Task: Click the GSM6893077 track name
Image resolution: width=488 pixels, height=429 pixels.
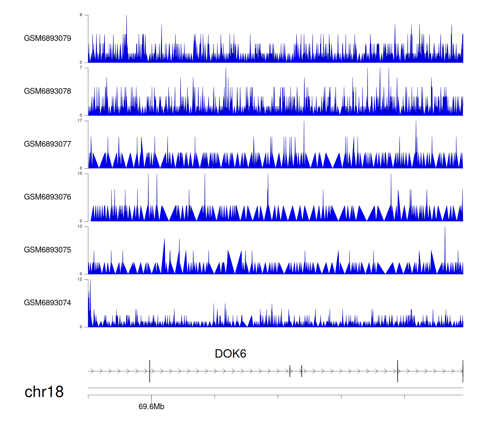Action: point(47,144)
